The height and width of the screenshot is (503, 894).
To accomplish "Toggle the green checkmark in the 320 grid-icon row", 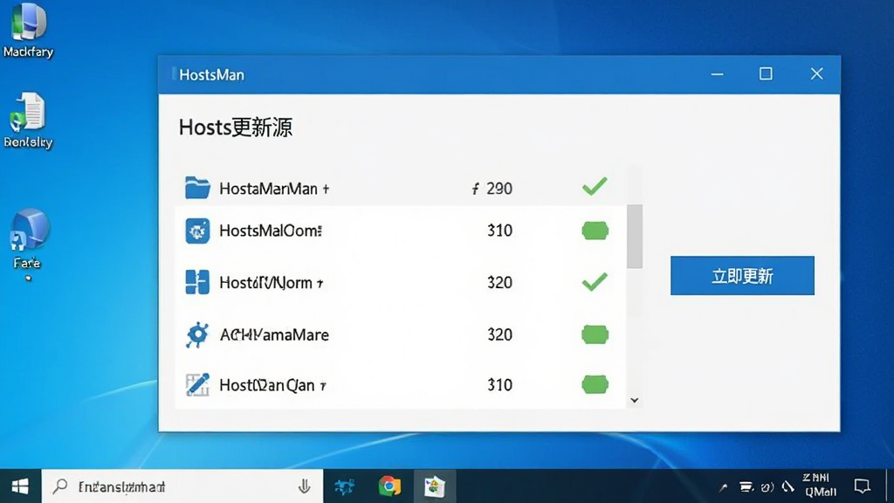I will point(595,282).
